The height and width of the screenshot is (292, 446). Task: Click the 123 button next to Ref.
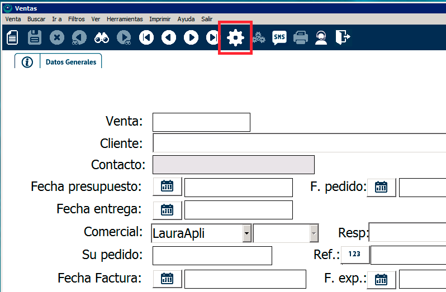(x=354, y=255)
